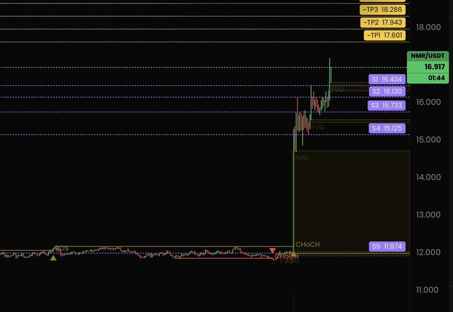This screenshot has height=312, width=453.
Task: Click the yellow CHoCH label above the 12.000 level
Action: (x=308, y=245)
